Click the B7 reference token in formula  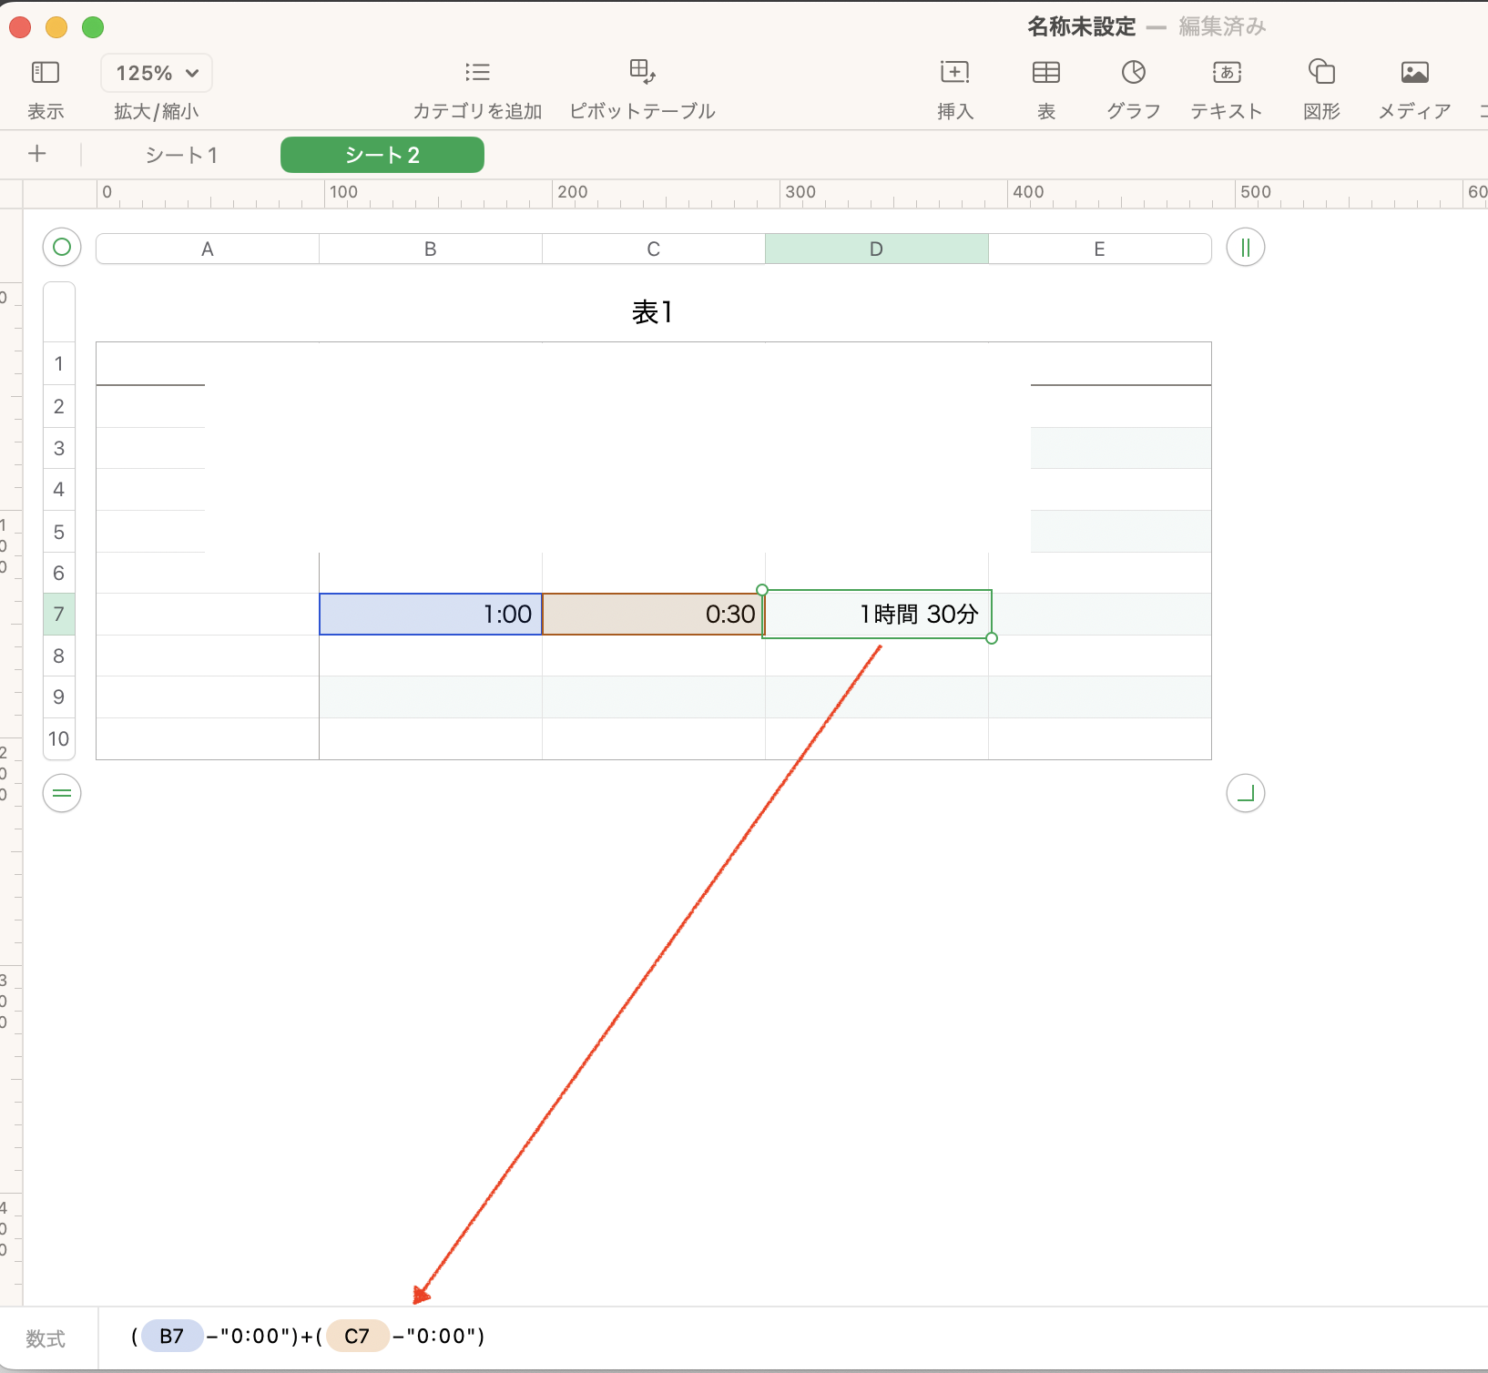pyautogui.click(x=172, y=1336)
